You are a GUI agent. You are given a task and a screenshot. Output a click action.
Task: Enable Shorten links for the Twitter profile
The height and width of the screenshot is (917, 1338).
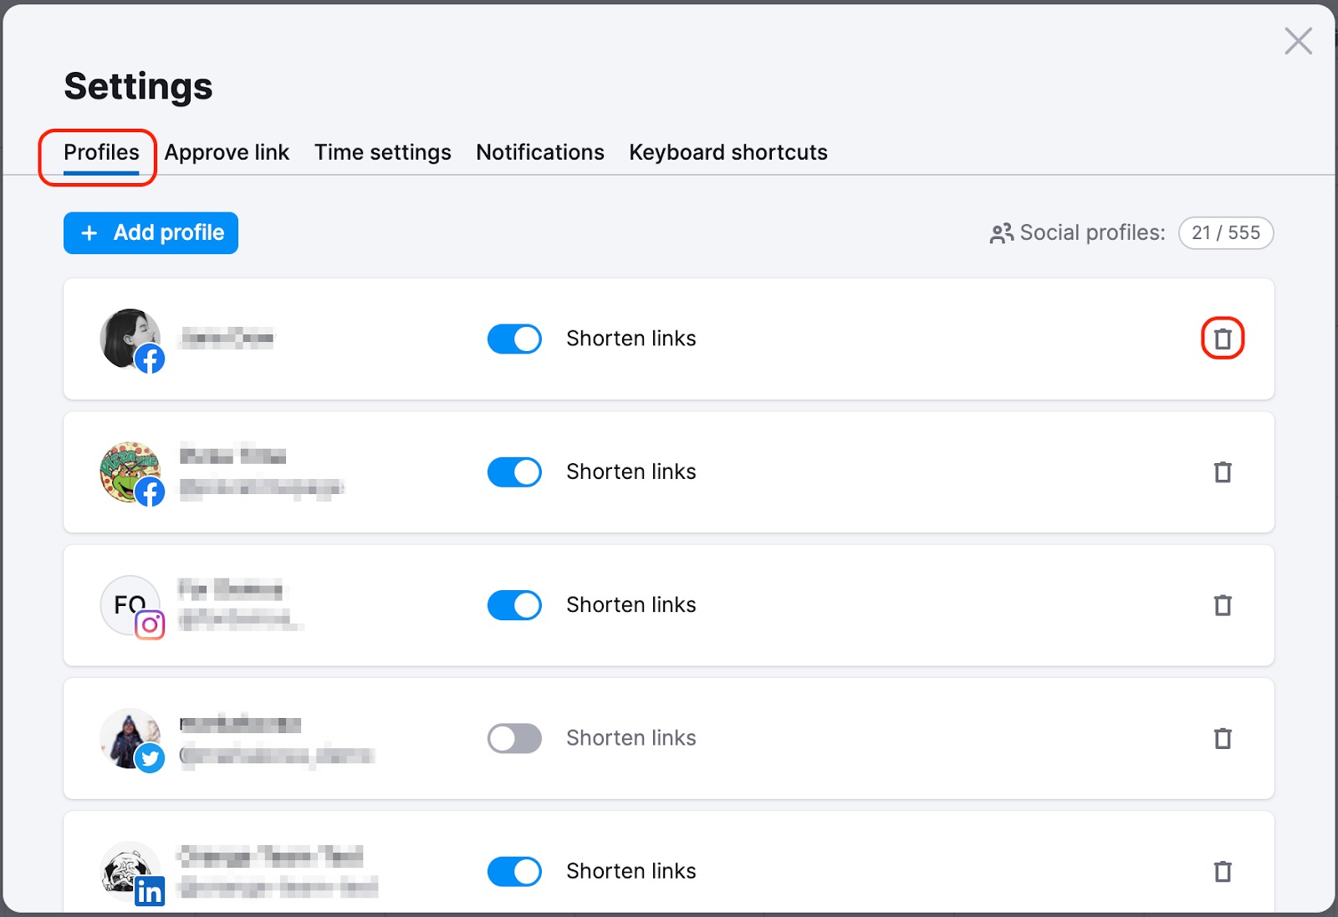click(514, 738)
